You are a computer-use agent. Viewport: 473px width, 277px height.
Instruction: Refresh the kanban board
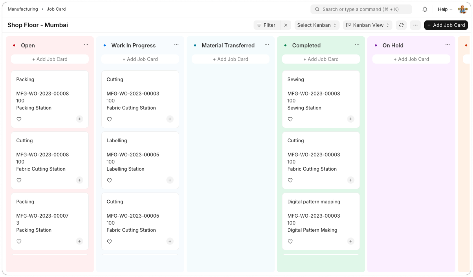coord(401,25)
